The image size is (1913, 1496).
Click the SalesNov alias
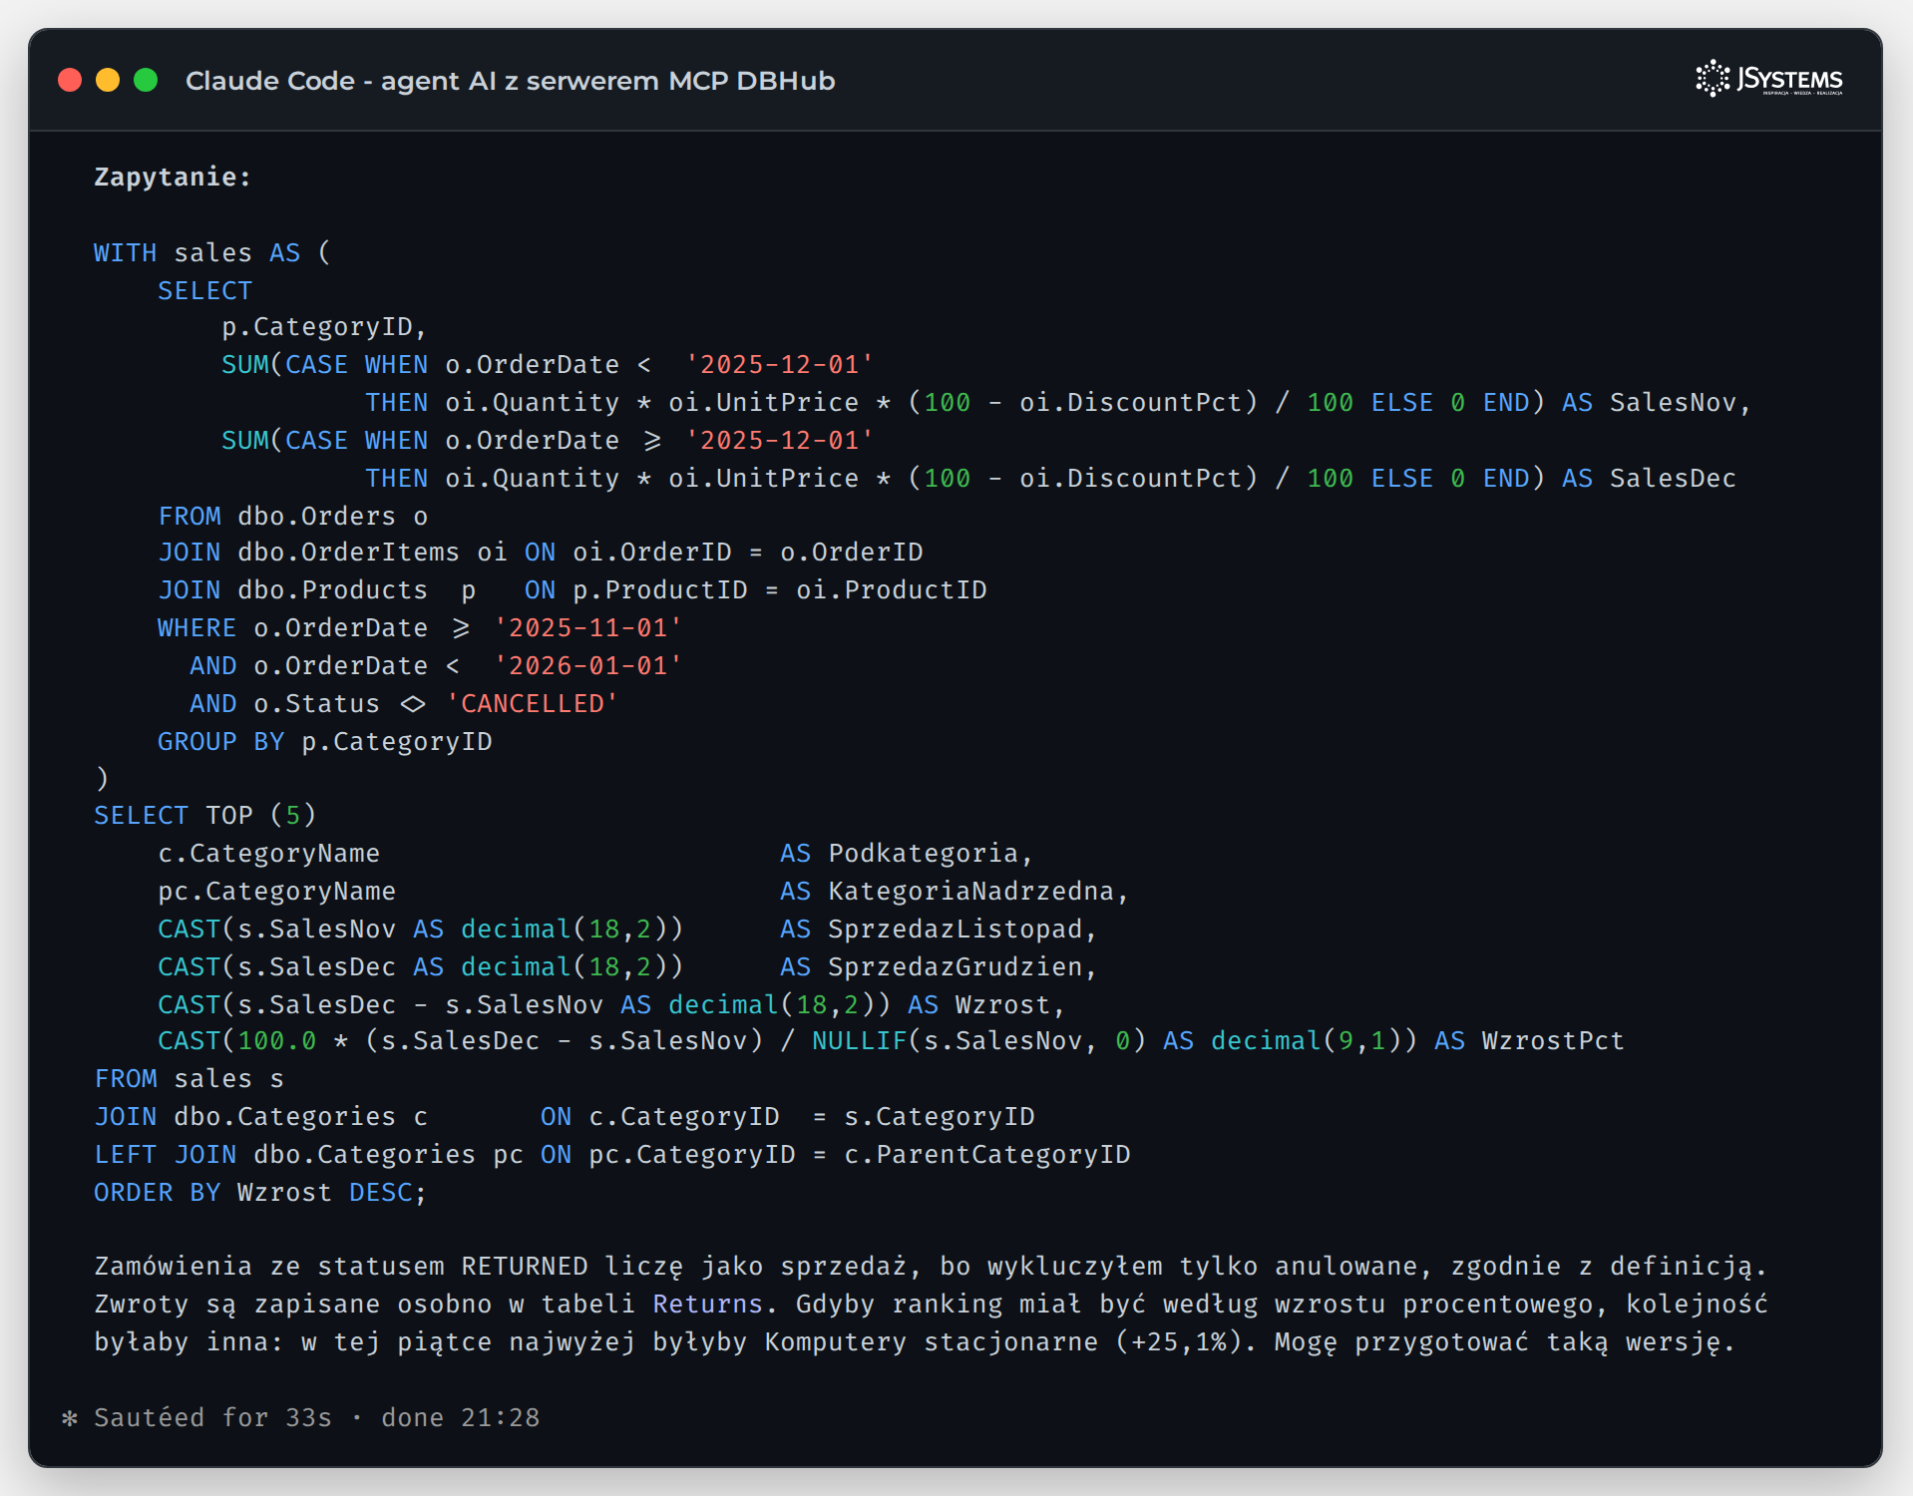[1673, 402]
